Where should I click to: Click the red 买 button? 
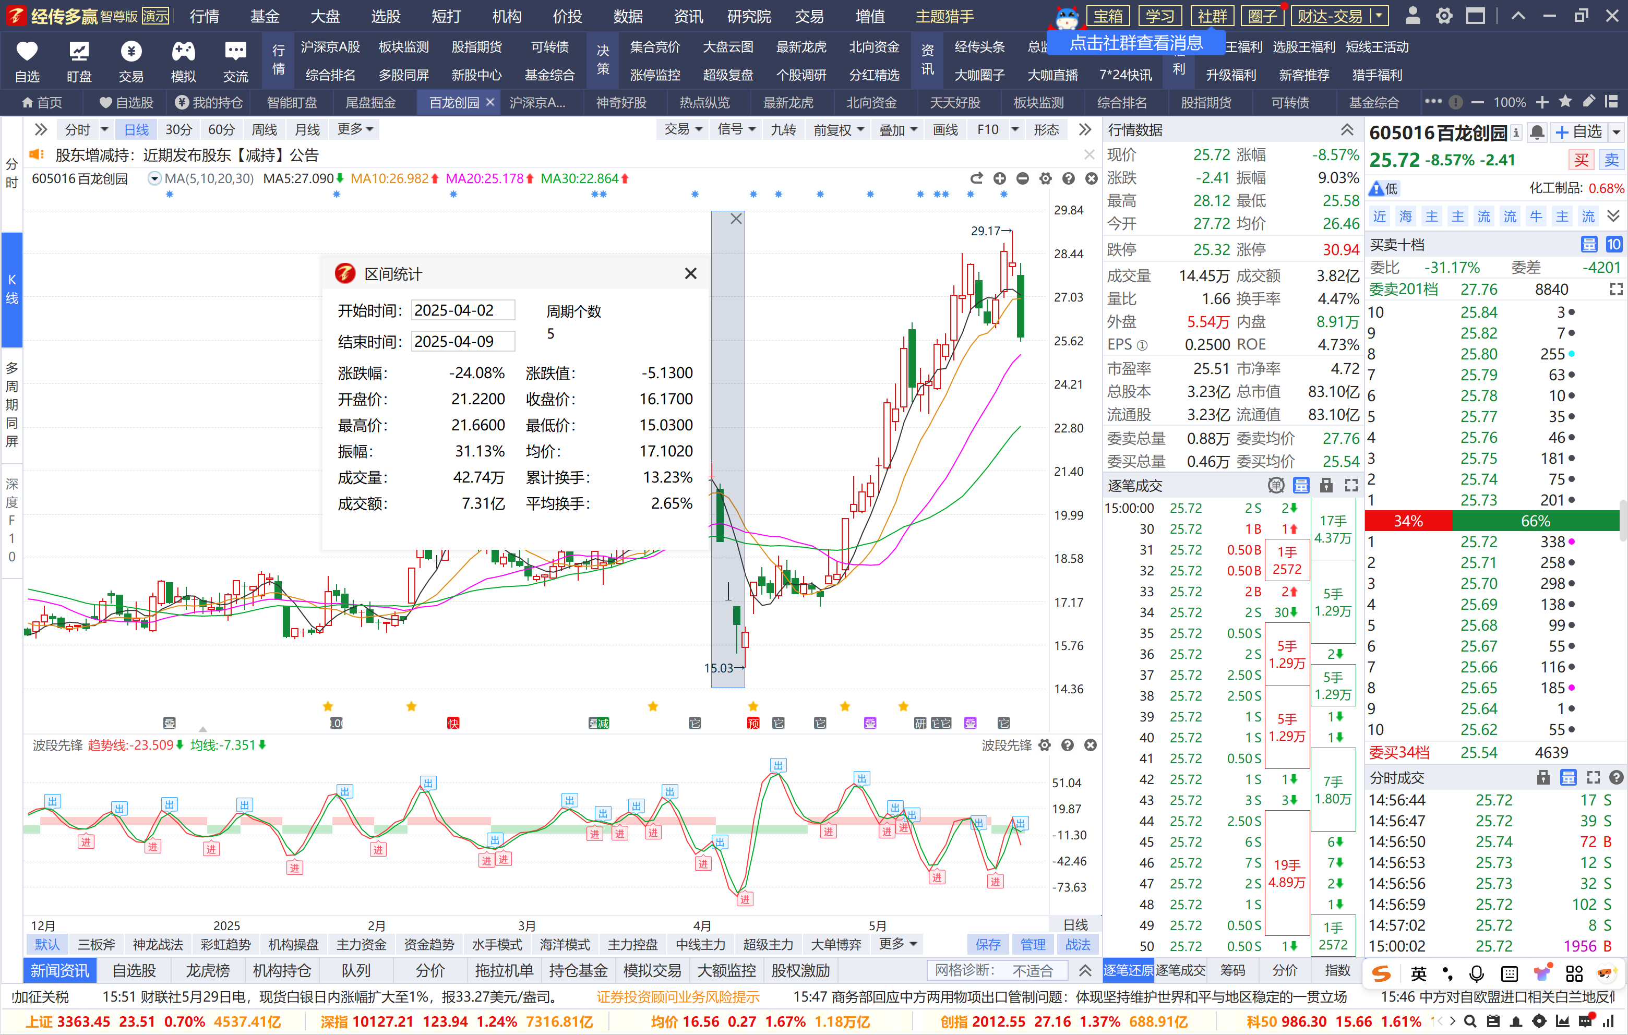(x=1582, y=160)
